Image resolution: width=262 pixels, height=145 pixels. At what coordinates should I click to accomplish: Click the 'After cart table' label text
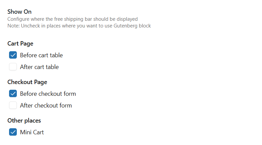(x=39, y=67)
